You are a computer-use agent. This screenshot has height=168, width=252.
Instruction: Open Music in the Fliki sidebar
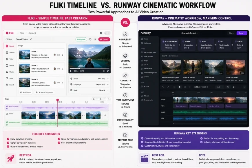[x=10, y=72]
